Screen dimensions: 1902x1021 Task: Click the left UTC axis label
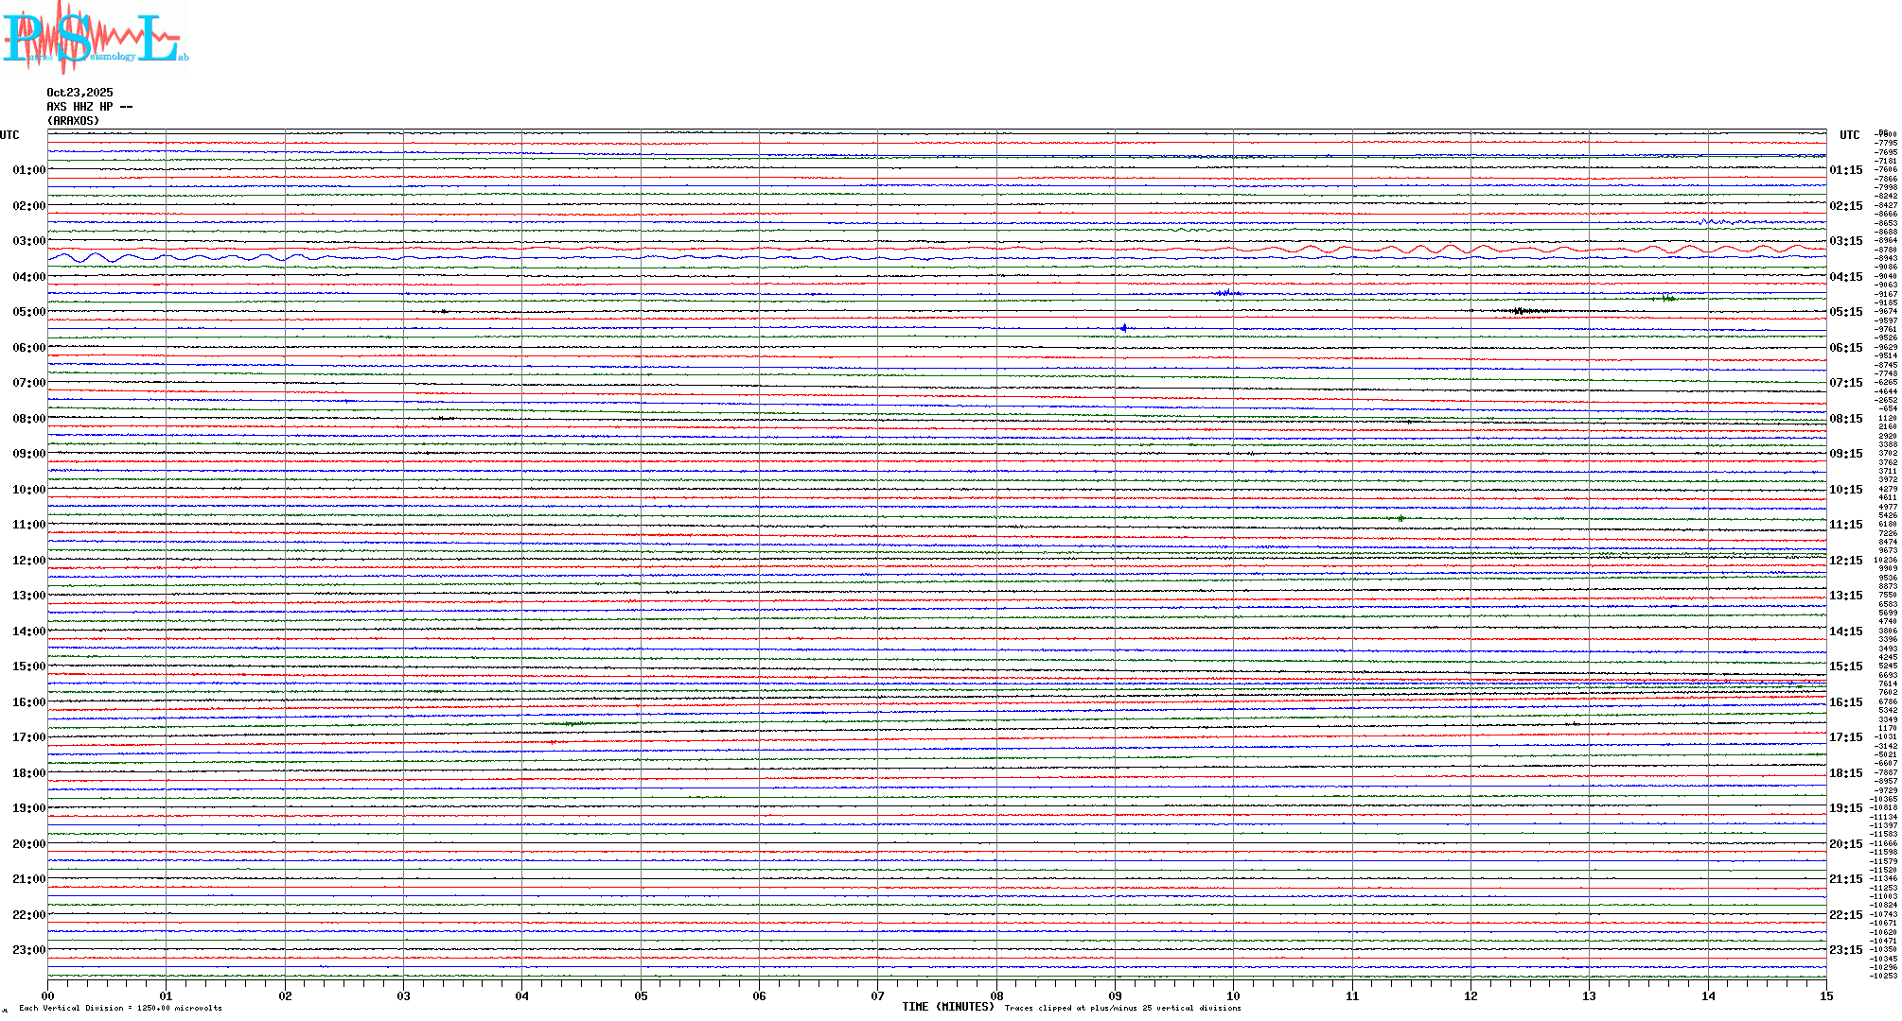click(9, 135)
